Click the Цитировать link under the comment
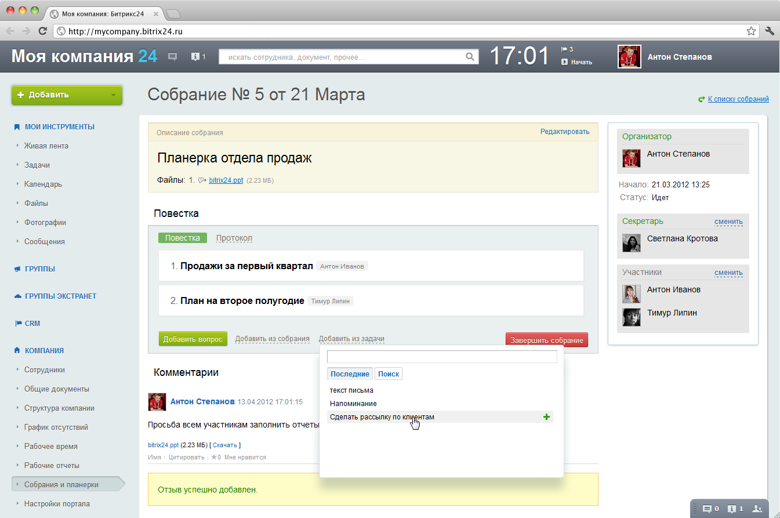The height and width of the screenshot is (518, 780). click(187, 457)
